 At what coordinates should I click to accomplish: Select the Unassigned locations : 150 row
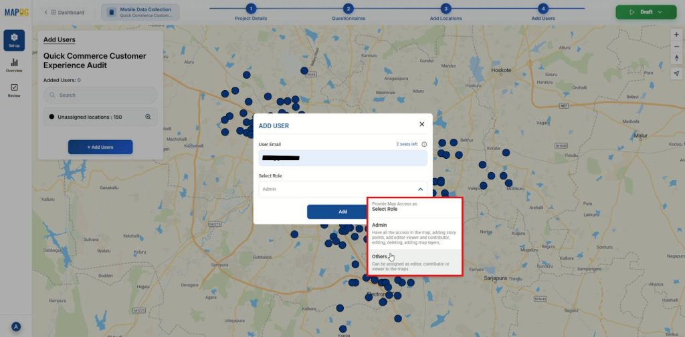point(100,117)
